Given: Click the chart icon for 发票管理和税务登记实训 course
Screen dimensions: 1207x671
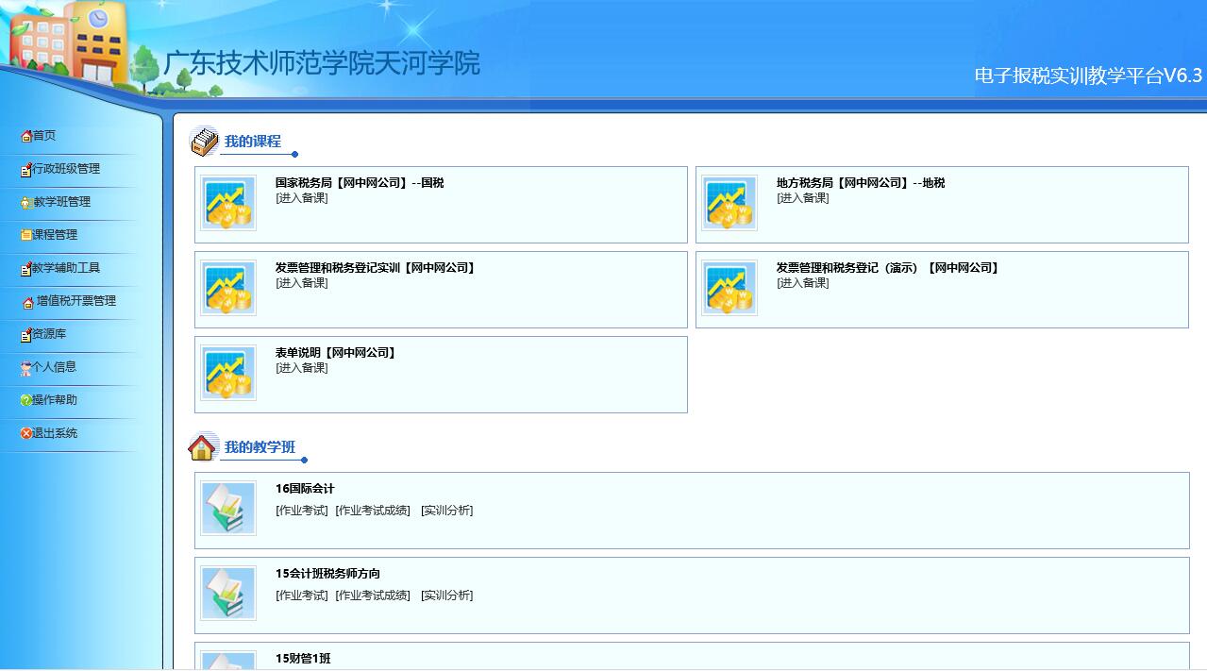Looking at the screenshot, I should click(228, 288).
